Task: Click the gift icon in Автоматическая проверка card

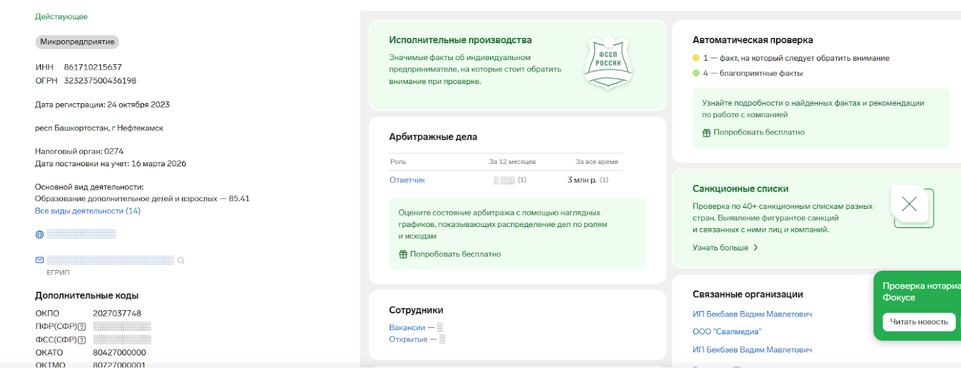Action: pos(706,133)
